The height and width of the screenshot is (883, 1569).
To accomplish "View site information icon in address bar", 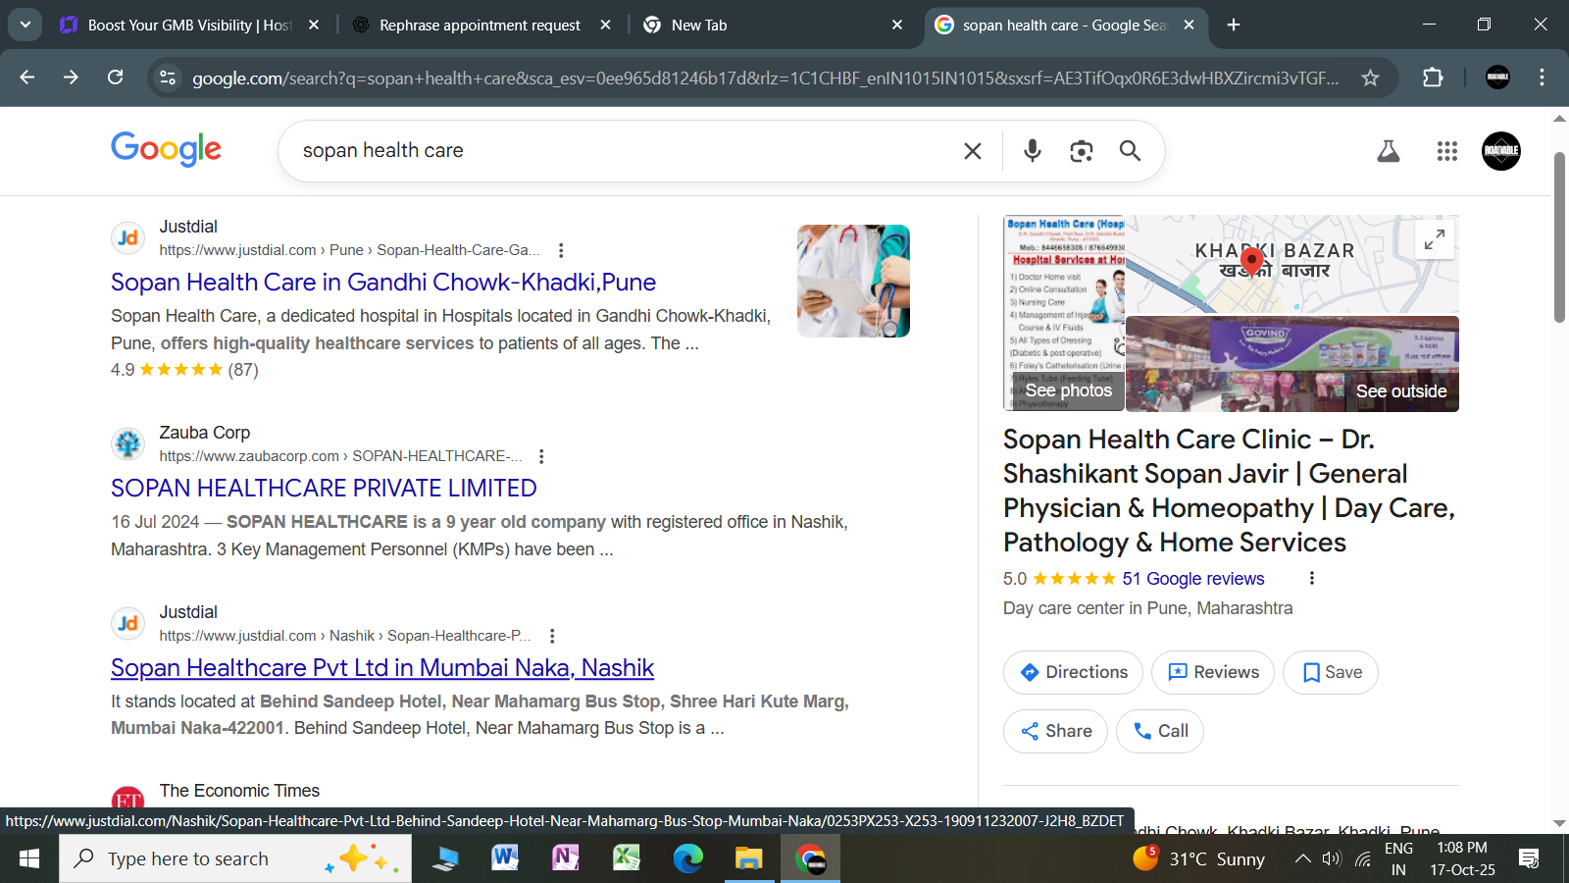I will pos(168,78).
